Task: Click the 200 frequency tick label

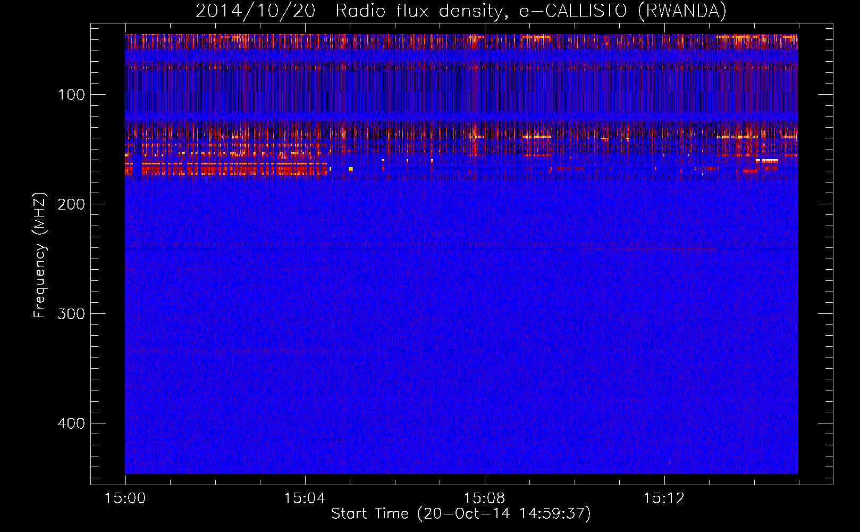Action: click(x=71, y=204)
